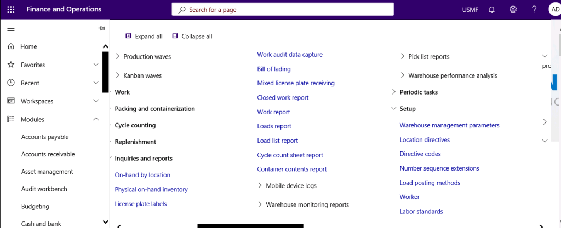Select Asset management module
The width and height of the screenshot is (561, 228).
pyautogui.click(x=47, y=172)
